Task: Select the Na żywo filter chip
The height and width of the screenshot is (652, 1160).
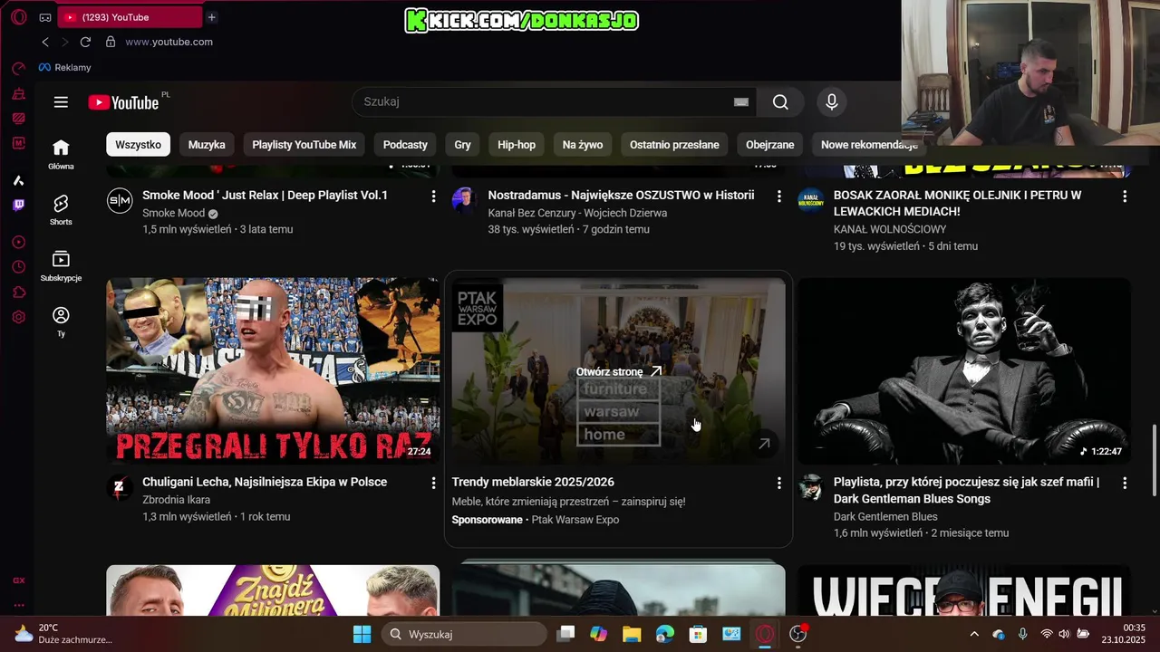Action: coord(583,145)
